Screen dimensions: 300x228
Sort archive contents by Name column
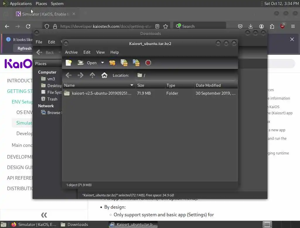tap(99, 85)
